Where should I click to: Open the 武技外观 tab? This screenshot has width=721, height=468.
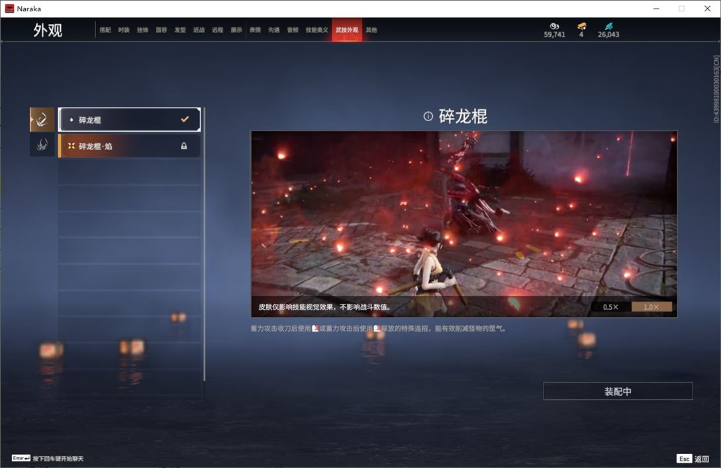point(347,30)
